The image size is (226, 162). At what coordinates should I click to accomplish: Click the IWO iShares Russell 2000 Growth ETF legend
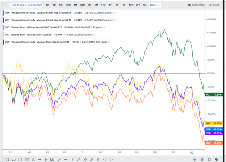pos(55,28)
